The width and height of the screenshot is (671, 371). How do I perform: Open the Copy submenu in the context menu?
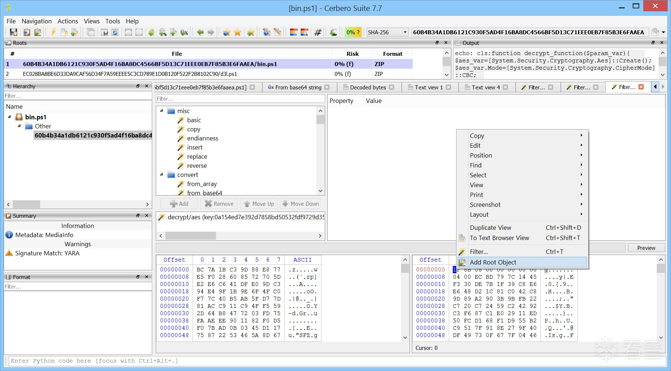pos(522,136)
